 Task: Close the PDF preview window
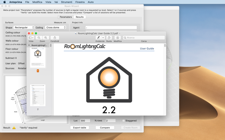(29, 33)
